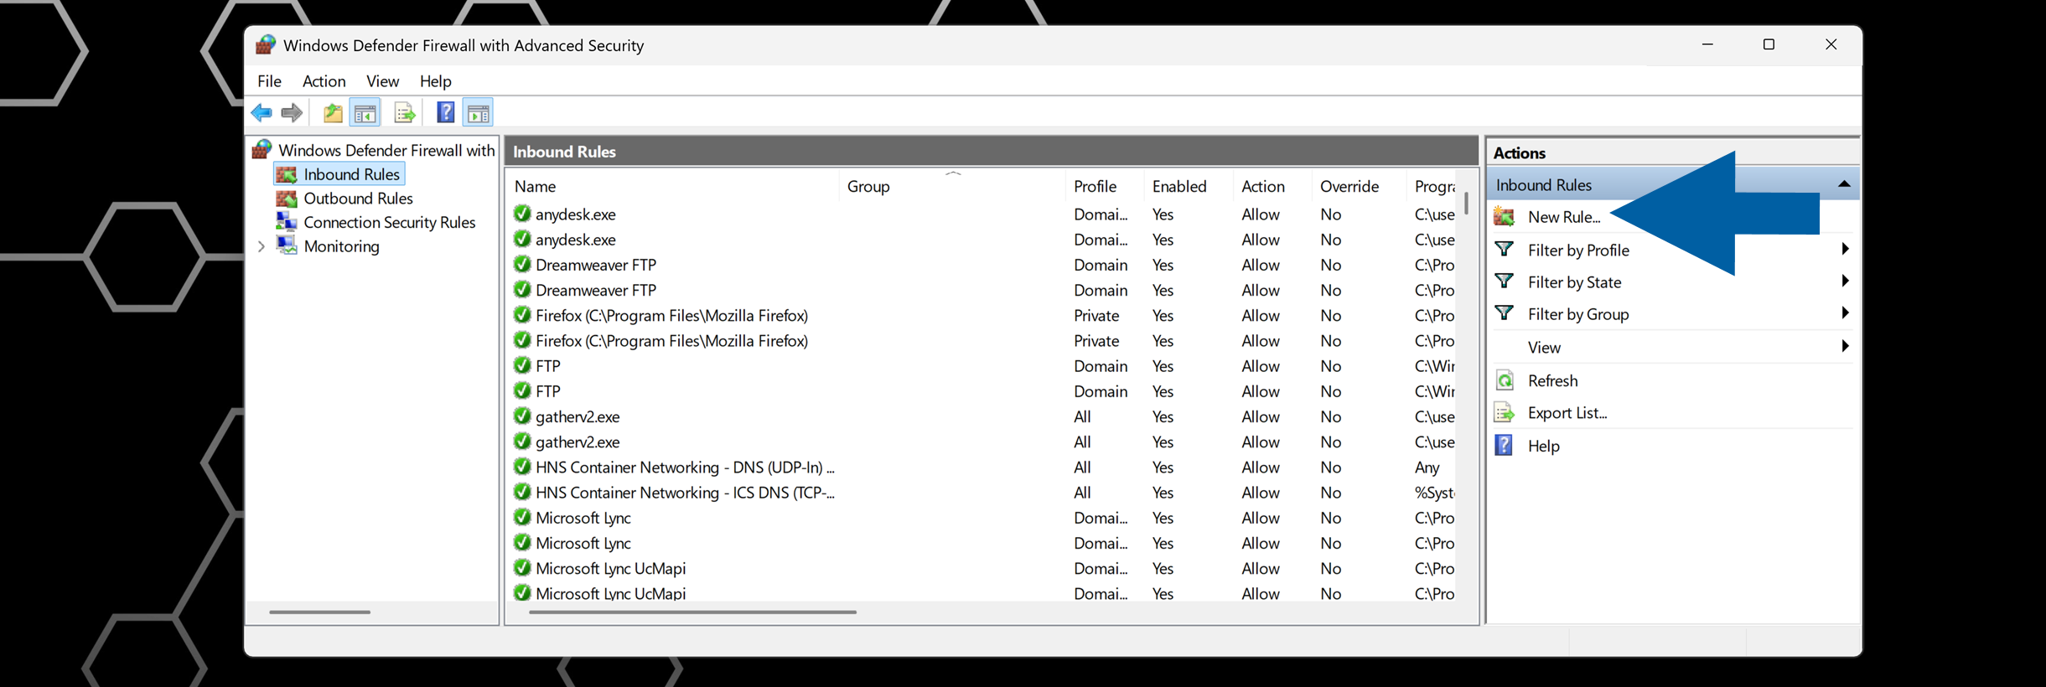This screenshot has width=2046, height=687.
Task: Click Export List... in Actions pane
Action: point(1567,412)
